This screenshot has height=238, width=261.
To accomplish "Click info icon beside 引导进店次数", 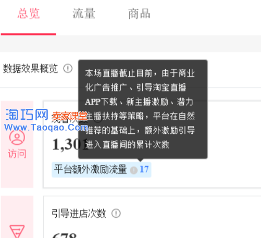I will [x=116, y=213].
